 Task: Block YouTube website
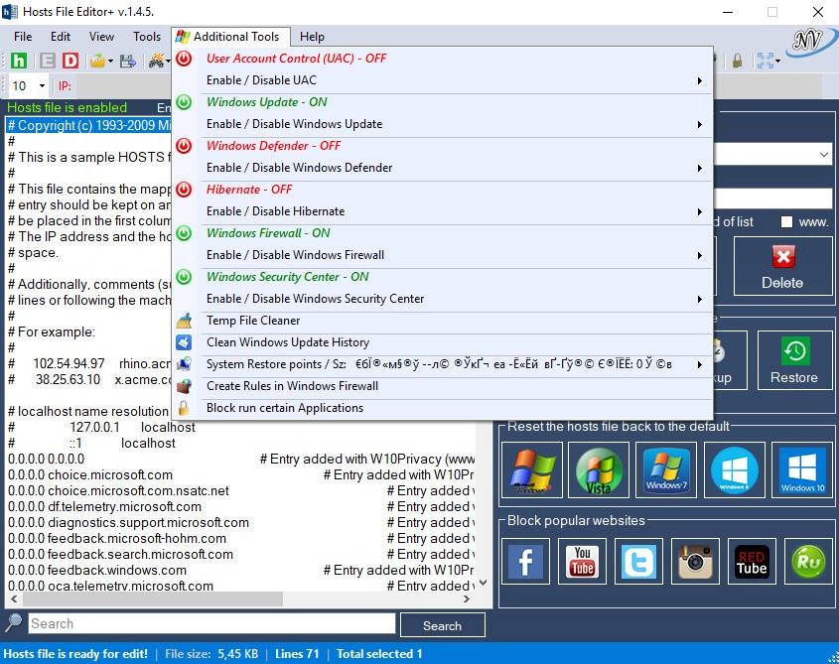coord(582,561)
